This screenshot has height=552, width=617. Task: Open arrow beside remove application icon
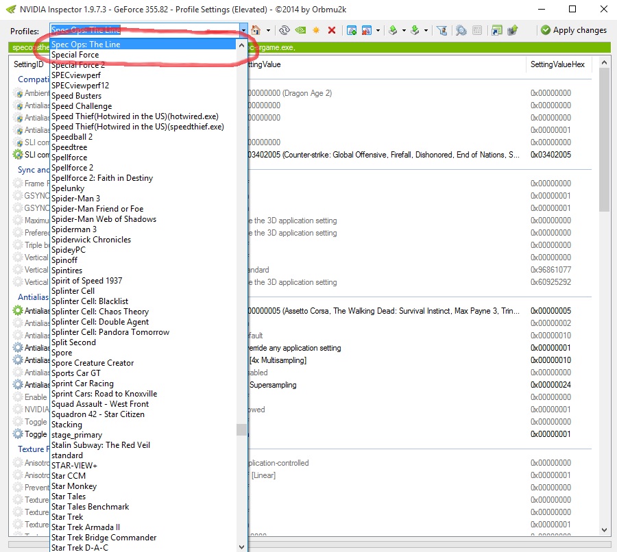click(378, 30)
